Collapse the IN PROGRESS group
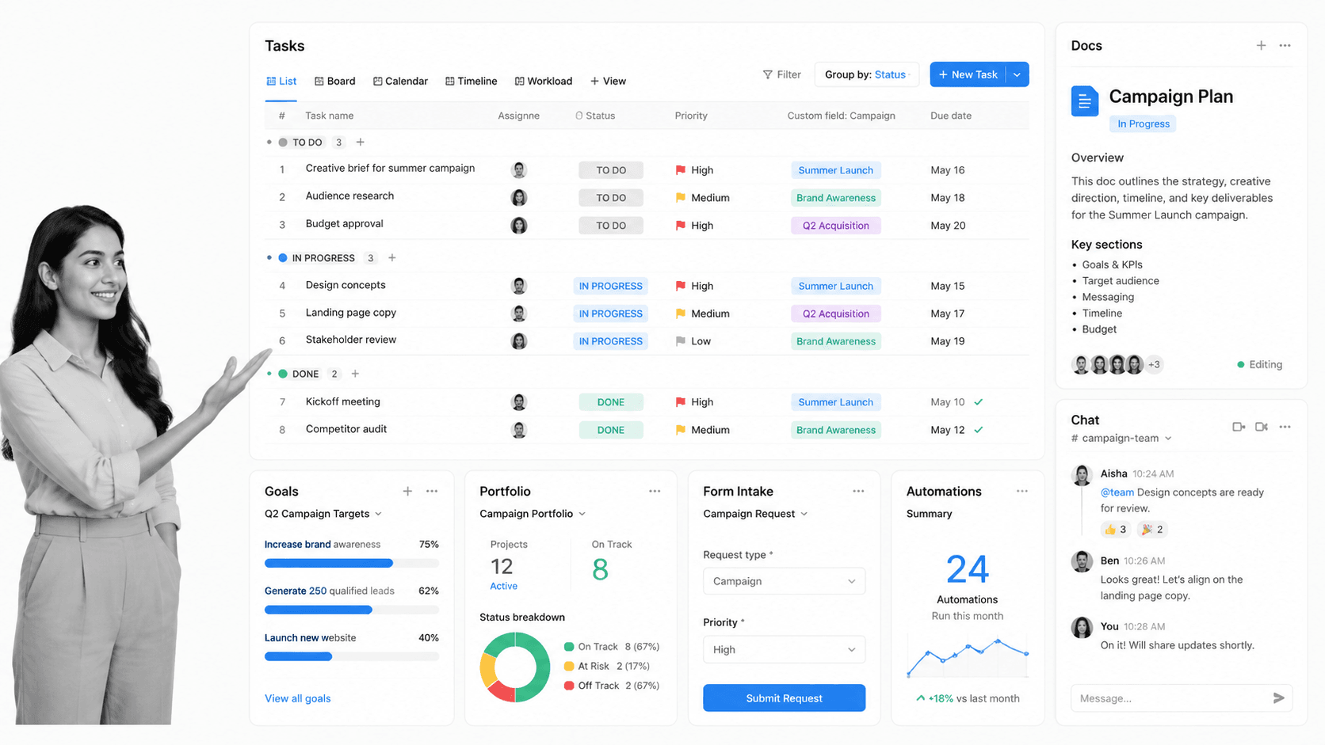1325x745 pixels. click(269, 258)
